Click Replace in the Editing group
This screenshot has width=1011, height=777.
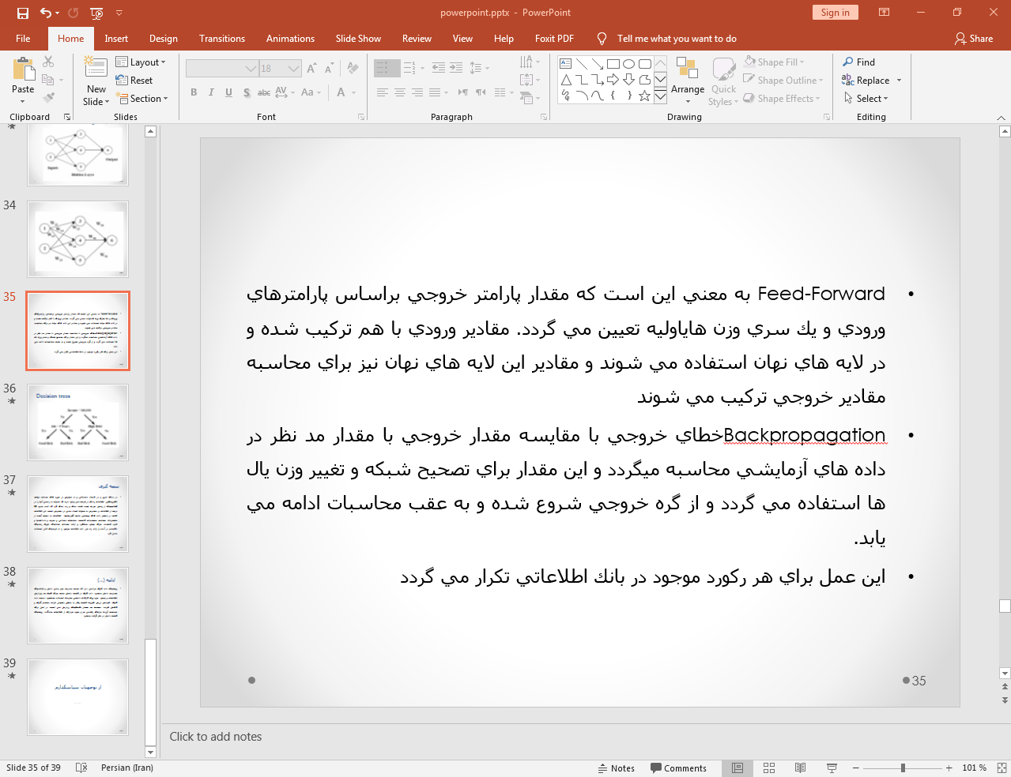pyautogui.click(x=866, y=81)
